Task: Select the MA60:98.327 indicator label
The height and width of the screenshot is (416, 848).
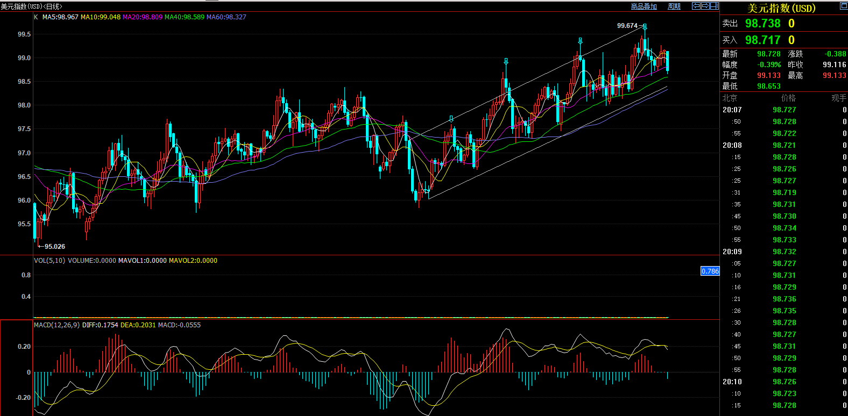Action: 227,17
